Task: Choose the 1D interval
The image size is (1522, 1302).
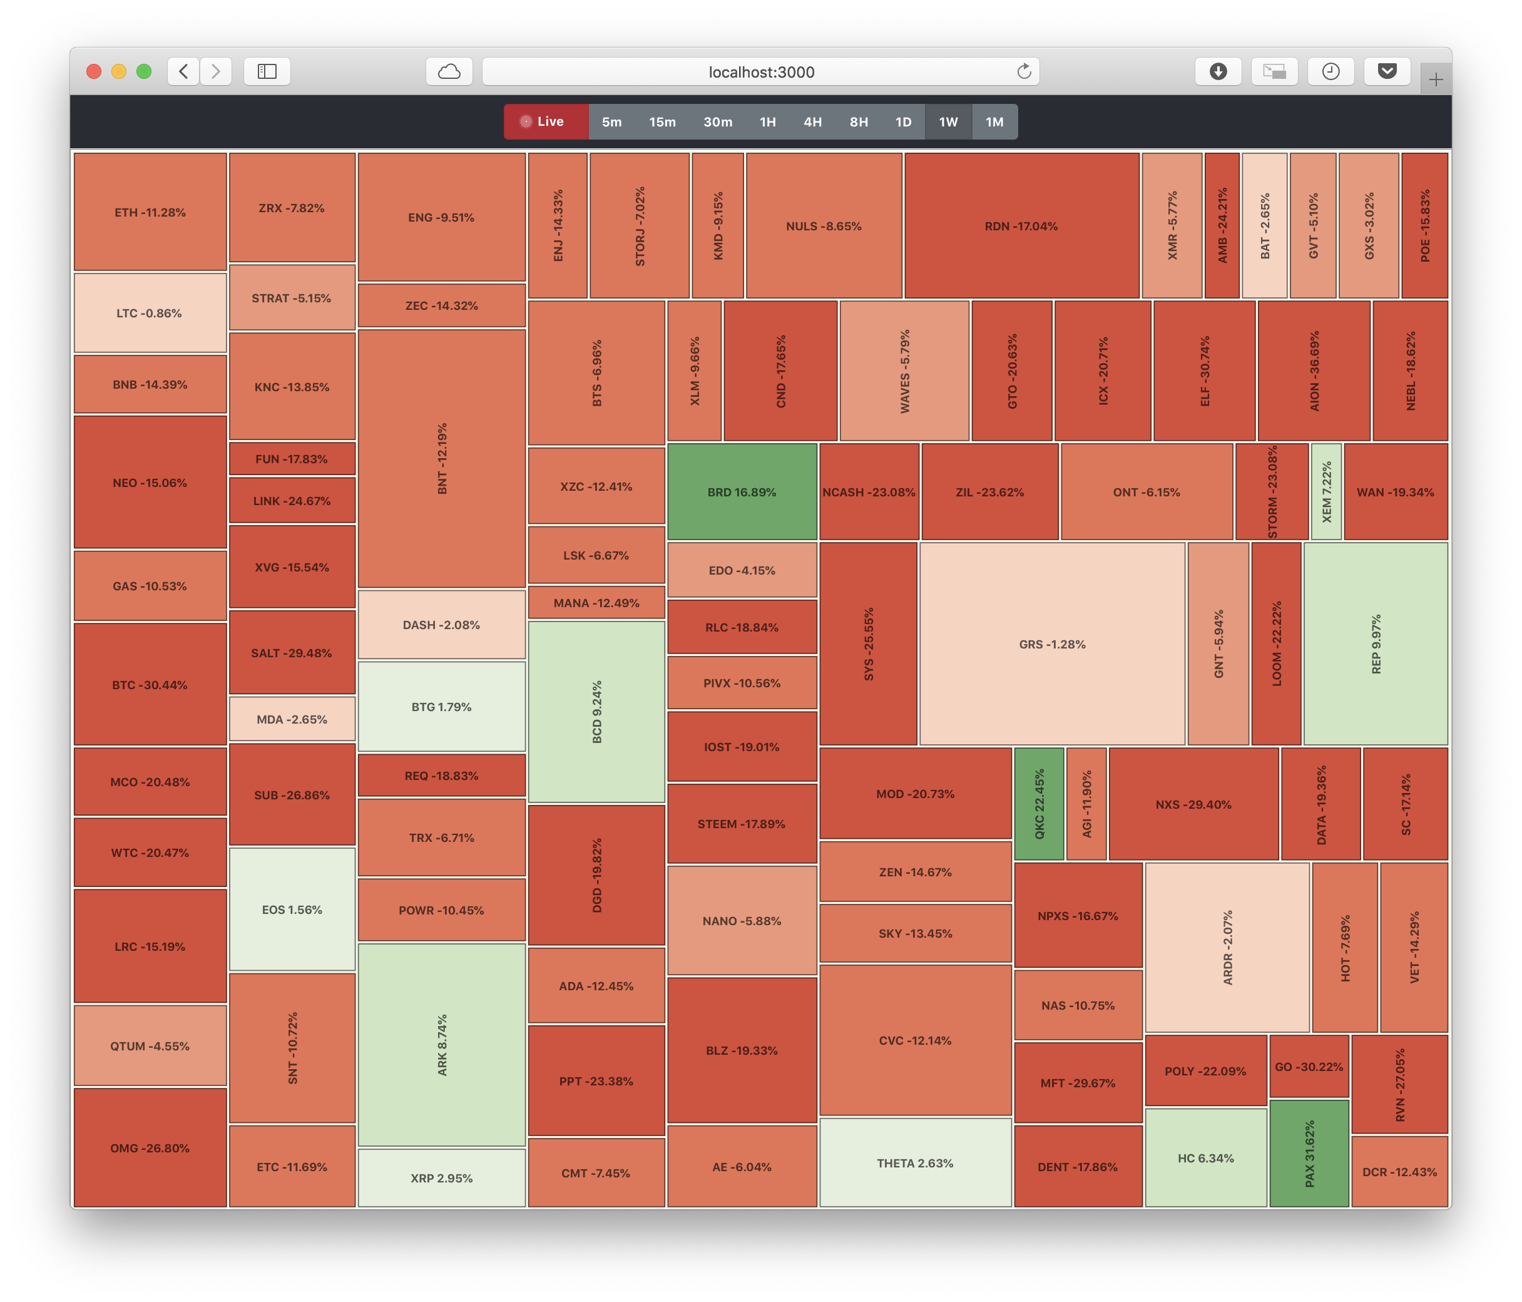Action: pos(904,121)
